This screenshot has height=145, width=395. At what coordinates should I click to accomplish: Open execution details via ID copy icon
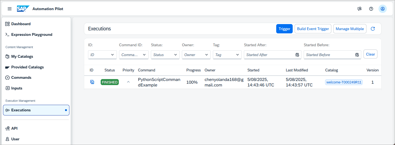tap(92, 82)
